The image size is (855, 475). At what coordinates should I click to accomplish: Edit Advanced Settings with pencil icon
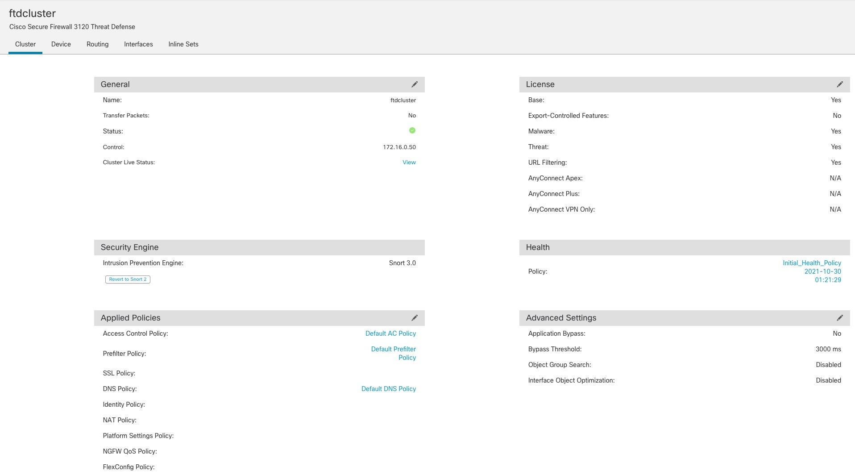(x=840, y=318)
